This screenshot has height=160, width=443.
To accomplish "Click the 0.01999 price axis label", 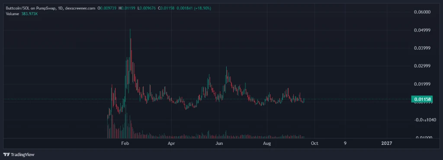I will tap(422, 84).
